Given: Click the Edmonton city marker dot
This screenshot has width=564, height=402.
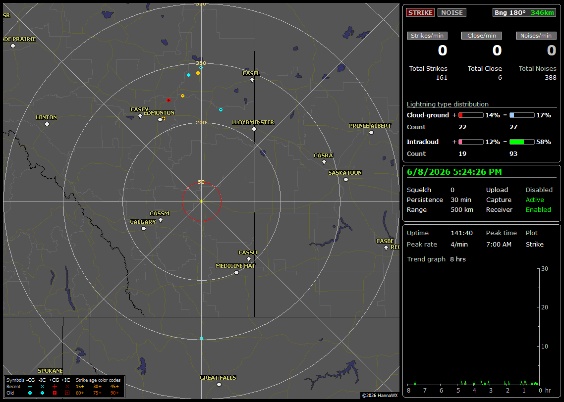Looking at the screenshot, I should pyautogui.click(x=160, y=120).
